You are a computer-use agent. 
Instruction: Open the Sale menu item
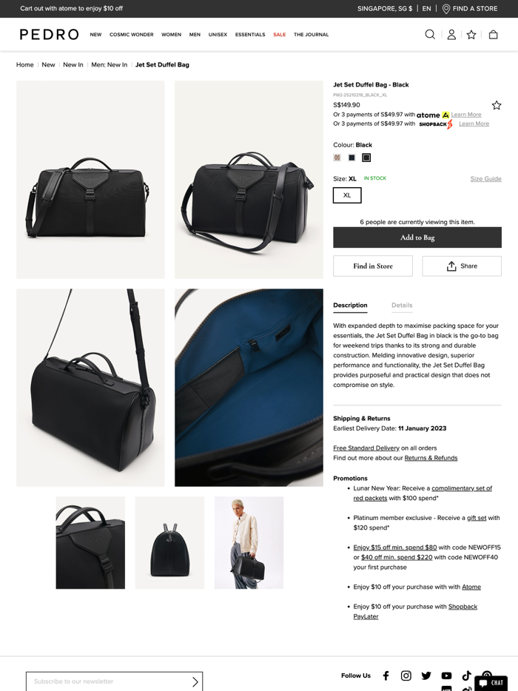(280, 34)
